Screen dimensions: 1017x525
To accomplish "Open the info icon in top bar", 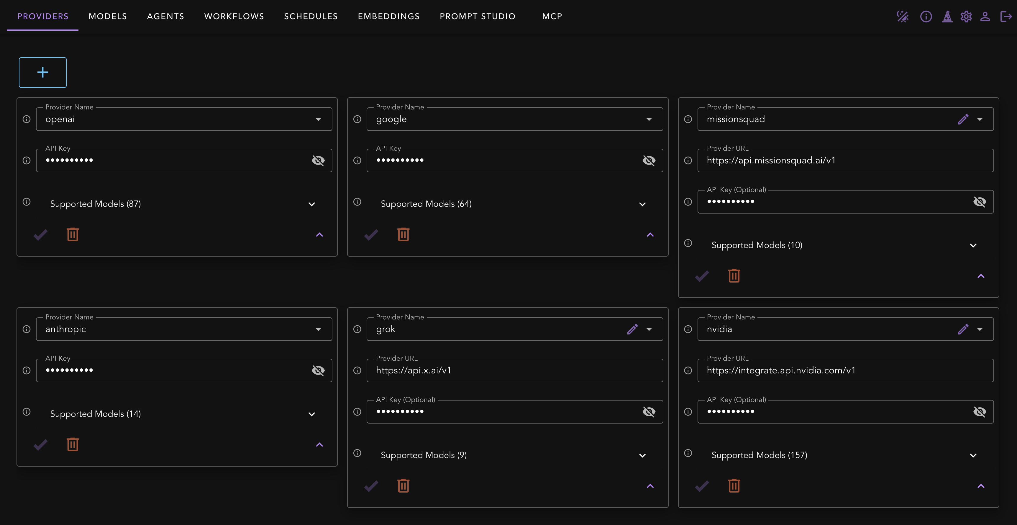I will (x=926, y=17).
